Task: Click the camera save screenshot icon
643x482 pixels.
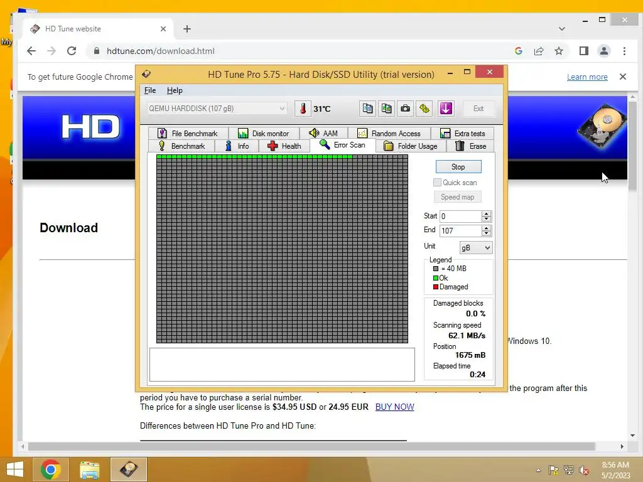Action: coord(405,109)
